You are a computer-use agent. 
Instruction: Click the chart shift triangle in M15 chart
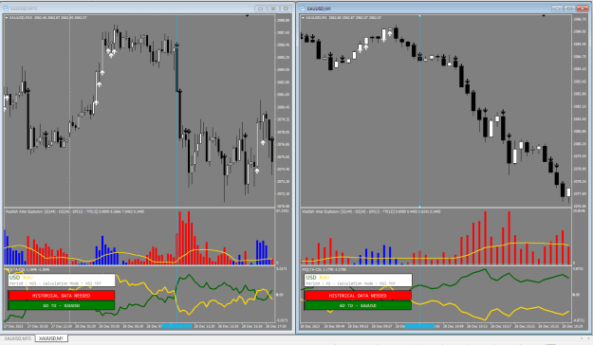click(247, 16)
